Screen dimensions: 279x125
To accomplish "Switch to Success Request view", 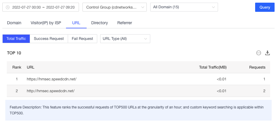I will (49, 39).
